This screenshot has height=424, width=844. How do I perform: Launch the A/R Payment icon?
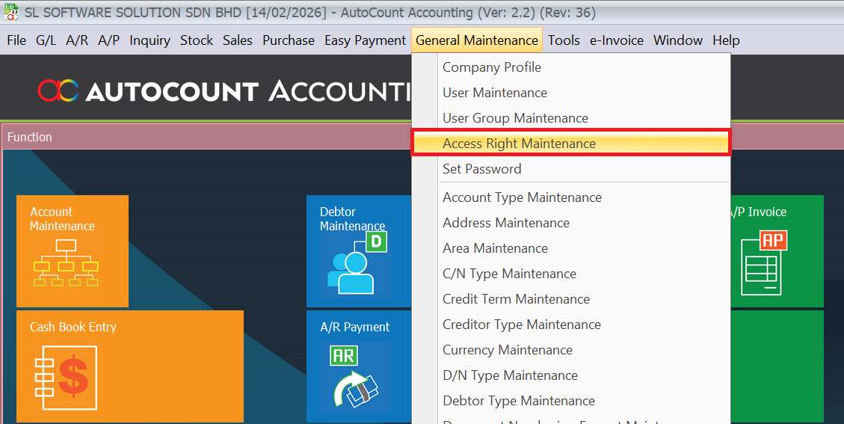tap(354, 378)
